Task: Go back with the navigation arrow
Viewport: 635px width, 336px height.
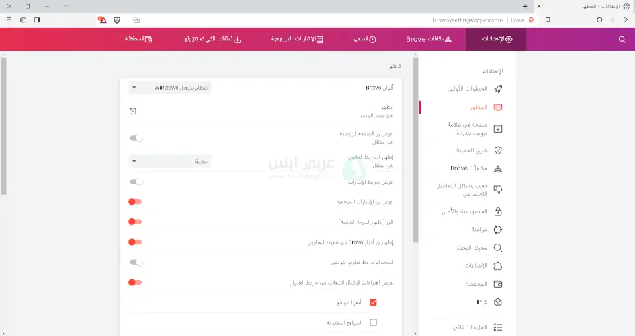Action: tap(626, 20)
